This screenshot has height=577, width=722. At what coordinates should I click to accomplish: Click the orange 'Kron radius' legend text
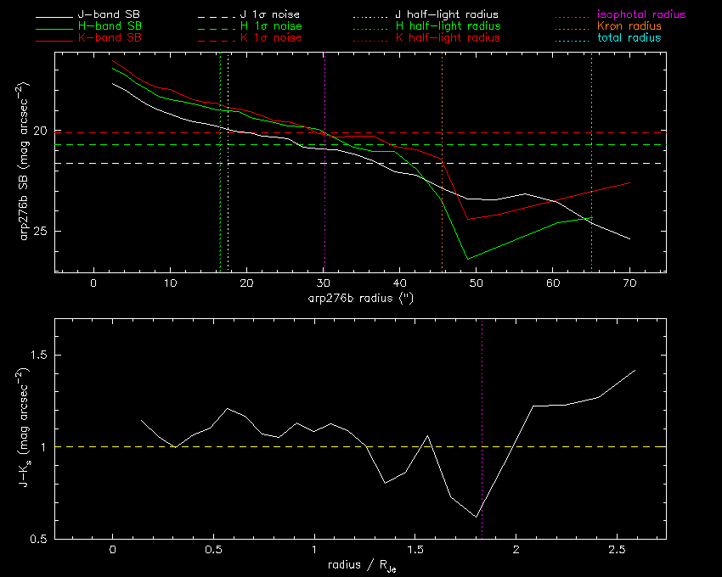coord(629,27)
